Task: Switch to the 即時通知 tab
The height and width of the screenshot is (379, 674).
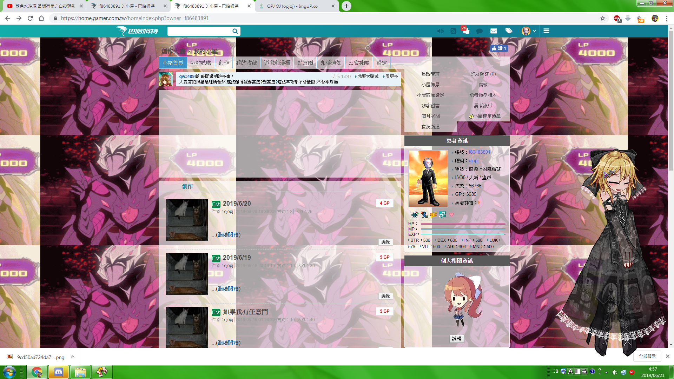Action: click(331, 63)
